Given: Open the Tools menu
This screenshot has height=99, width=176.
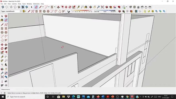Looking at the screenshot, I should tap(24, 4).
